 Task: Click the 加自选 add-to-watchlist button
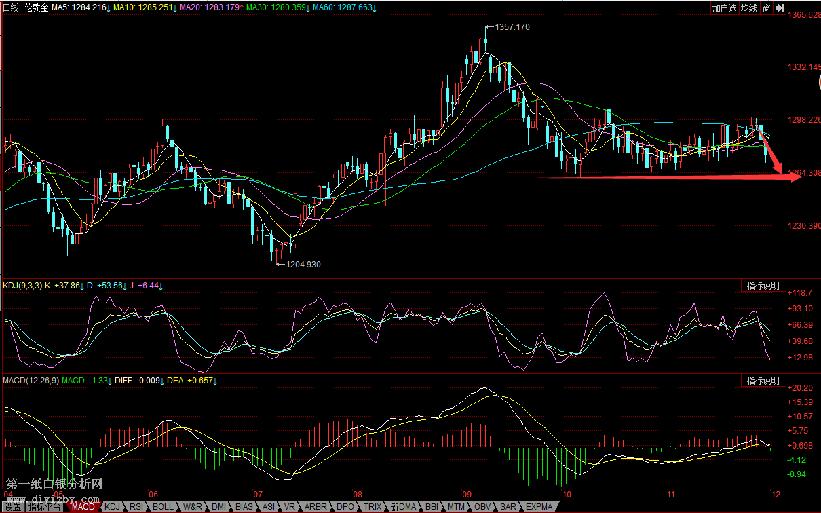coord(724,8)
